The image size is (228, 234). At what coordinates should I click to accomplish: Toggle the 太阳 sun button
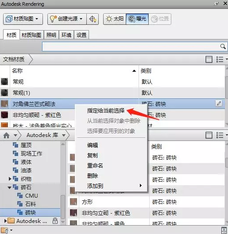tap(115, 19)
